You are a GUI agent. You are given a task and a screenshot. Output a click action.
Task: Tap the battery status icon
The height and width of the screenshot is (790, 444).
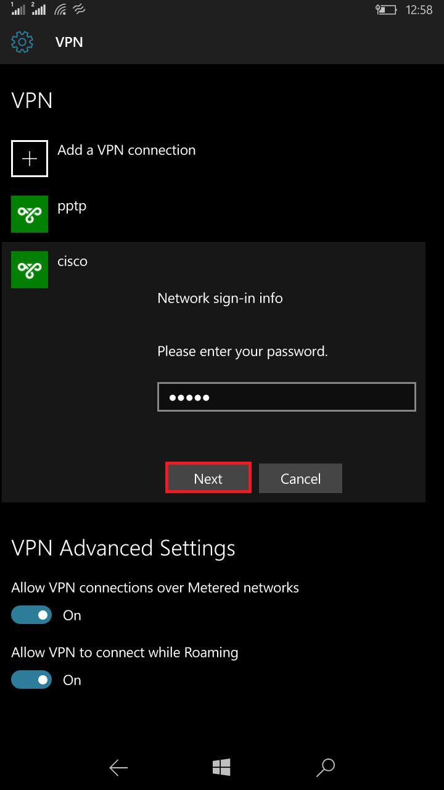click(x=386, y=10)
